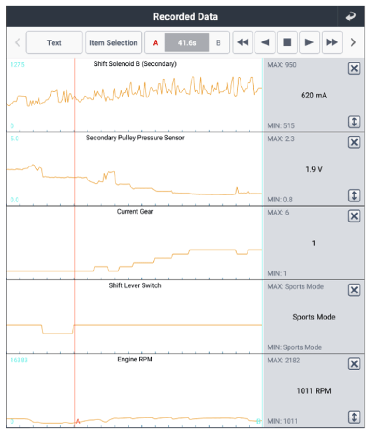Screen dimensions: 371x434
Task: Open the Text view button
Action: point(54,42)
